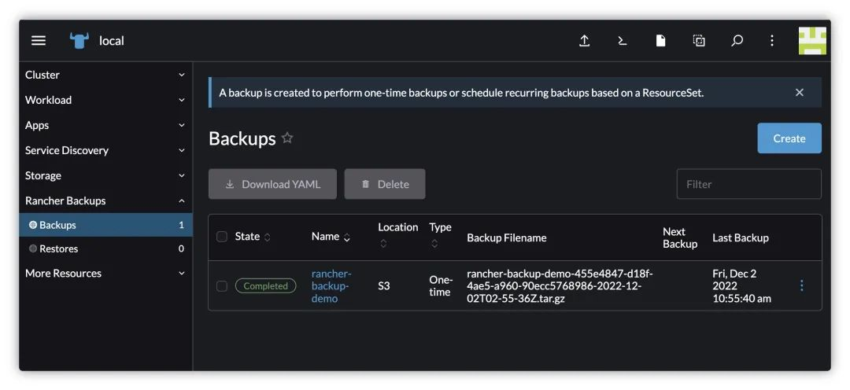Download KubeConfig file icon
This screenshot has width=850, height=390.
660,41
